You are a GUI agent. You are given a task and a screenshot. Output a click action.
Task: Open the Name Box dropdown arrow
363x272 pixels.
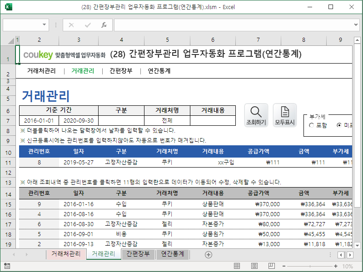click(44, 25)
